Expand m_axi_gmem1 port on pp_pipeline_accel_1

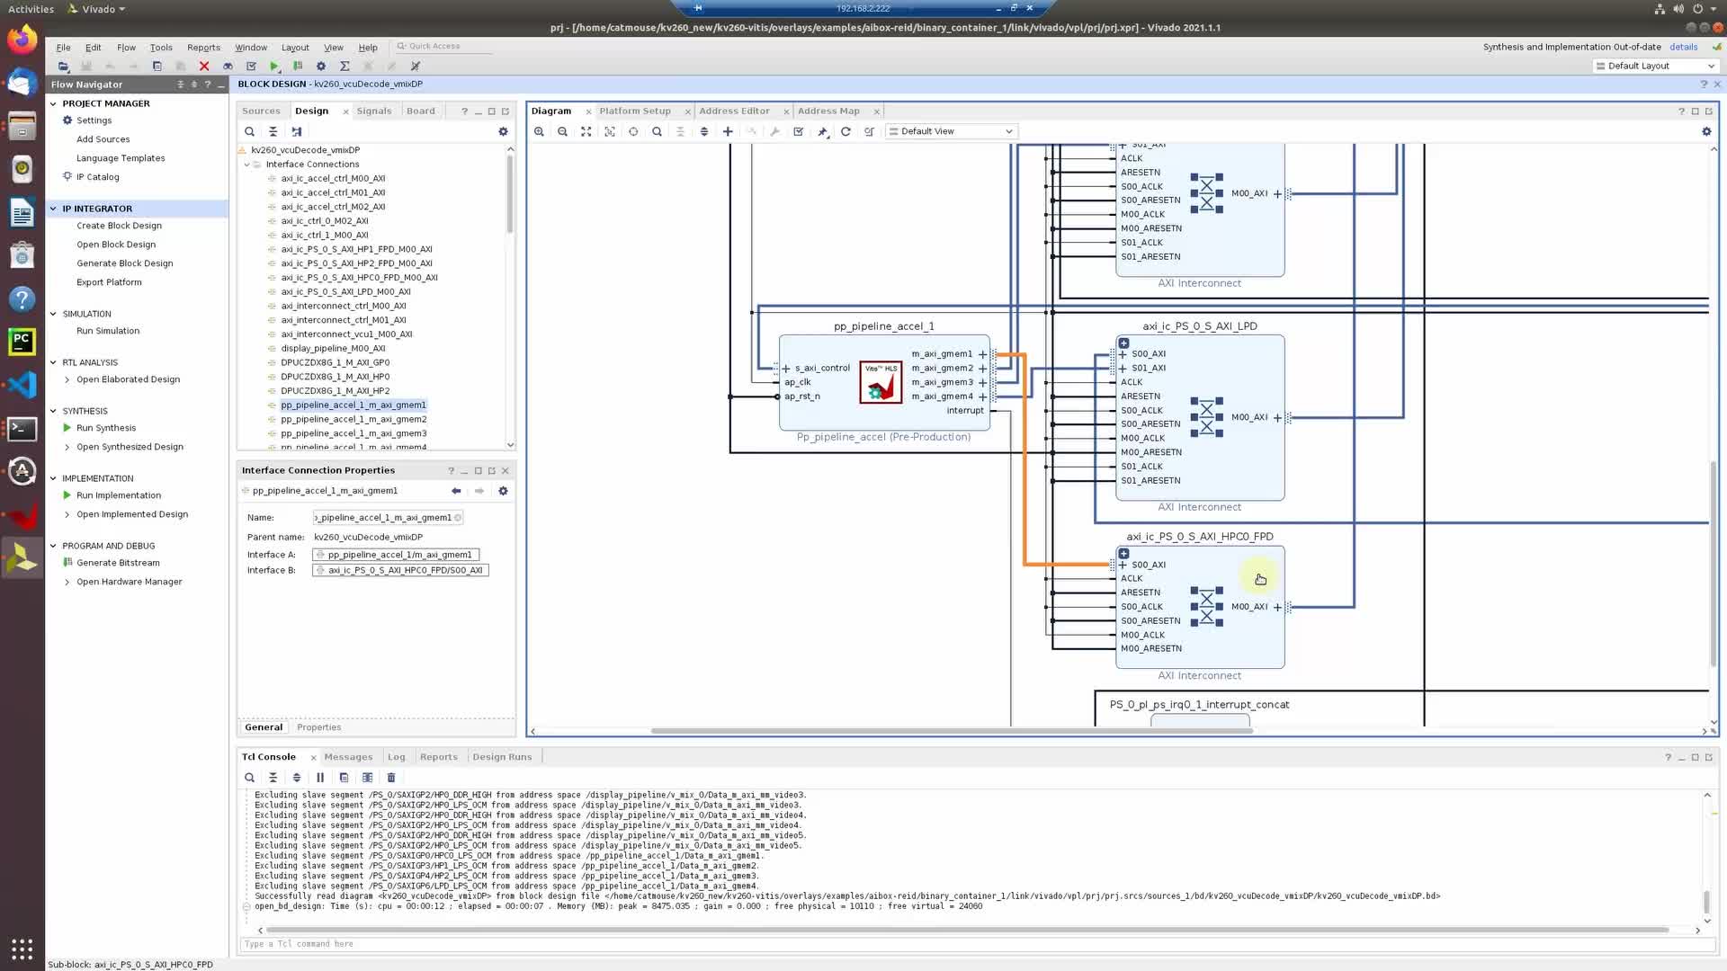(982, 354)
